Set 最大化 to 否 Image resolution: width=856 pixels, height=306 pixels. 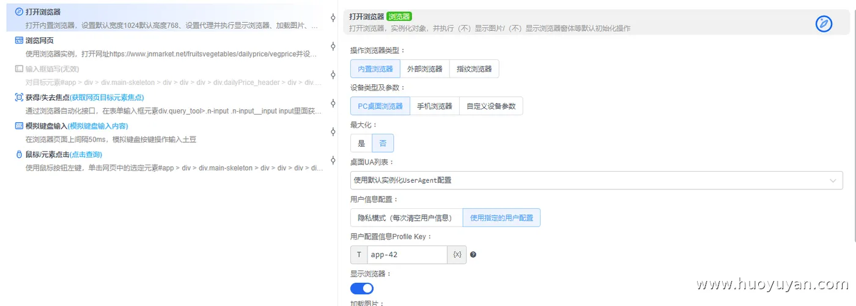[x=383, y=144]
